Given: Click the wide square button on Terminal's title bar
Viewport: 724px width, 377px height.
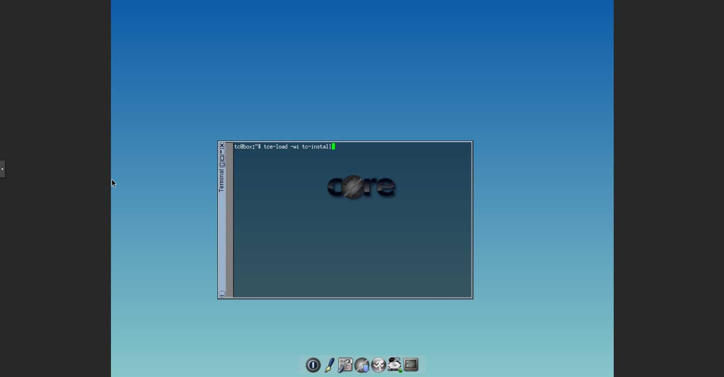Looking at the screenshot, I should [x=222, y=165].
